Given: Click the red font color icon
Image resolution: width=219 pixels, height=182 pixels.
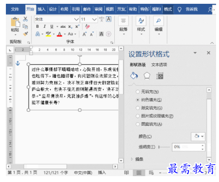Looking at the screenshot, I should (x=59, y=34).
